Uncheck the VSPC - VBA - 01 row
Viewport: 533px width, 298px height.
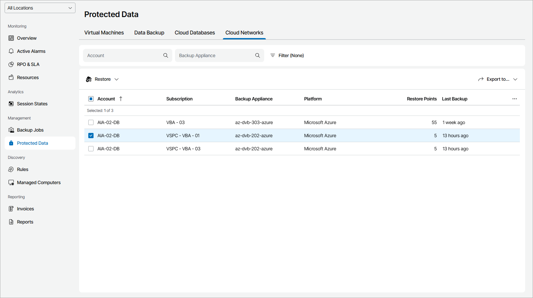click(x=91, y=136)
